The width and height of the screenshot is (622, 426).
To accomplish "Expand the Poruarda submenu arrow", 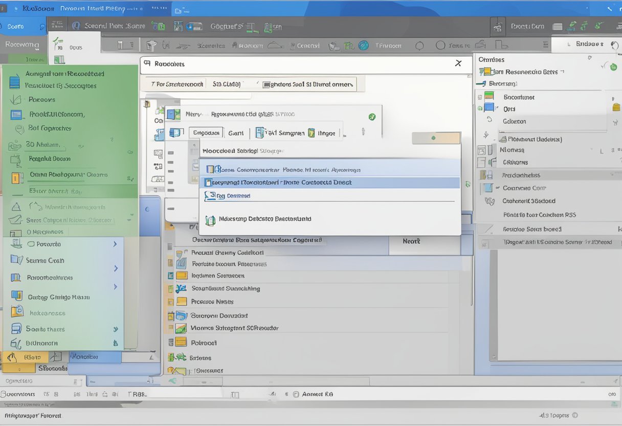I will pos(115,244).
